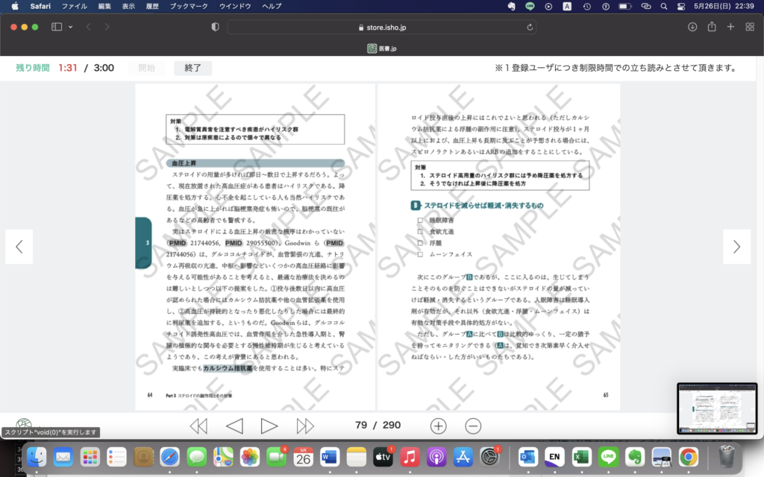The image size is (764, 477).
Task: Reload the page in the address bar
Action: [530, 27]
